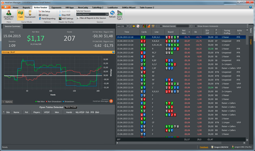The height and width of the screenshot is (151, 255).
Task: Filter all reports to this session
Action: point(92,18)
